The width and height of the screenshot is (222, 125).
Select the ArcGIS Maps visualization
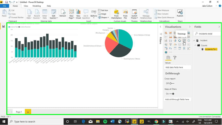pyautogui.click(x=166, y=52)
